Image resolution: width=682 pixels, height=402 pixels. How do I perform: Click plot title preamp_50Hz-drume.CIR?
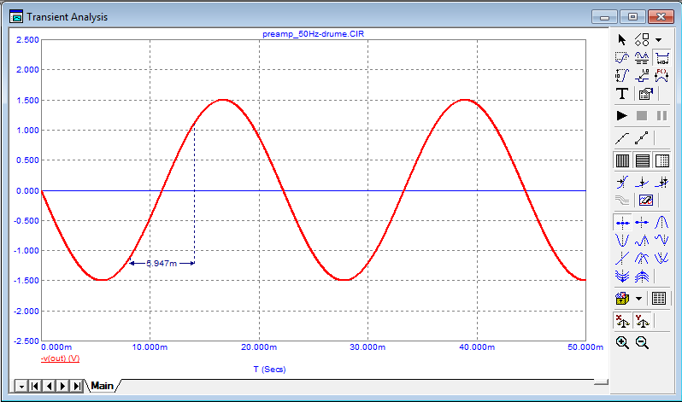click(313, 34)
